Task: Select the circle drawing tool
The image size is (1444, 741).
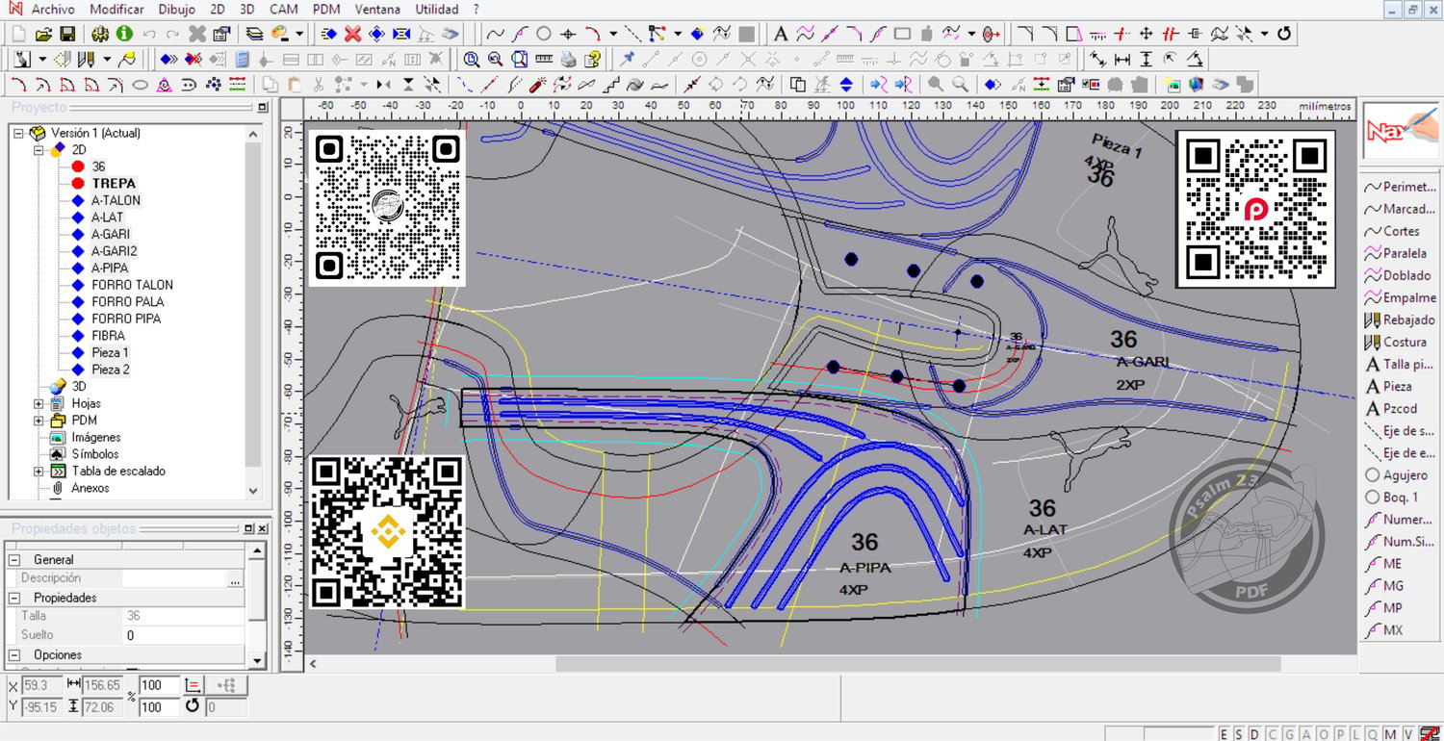Action: [x=544, y=34]
